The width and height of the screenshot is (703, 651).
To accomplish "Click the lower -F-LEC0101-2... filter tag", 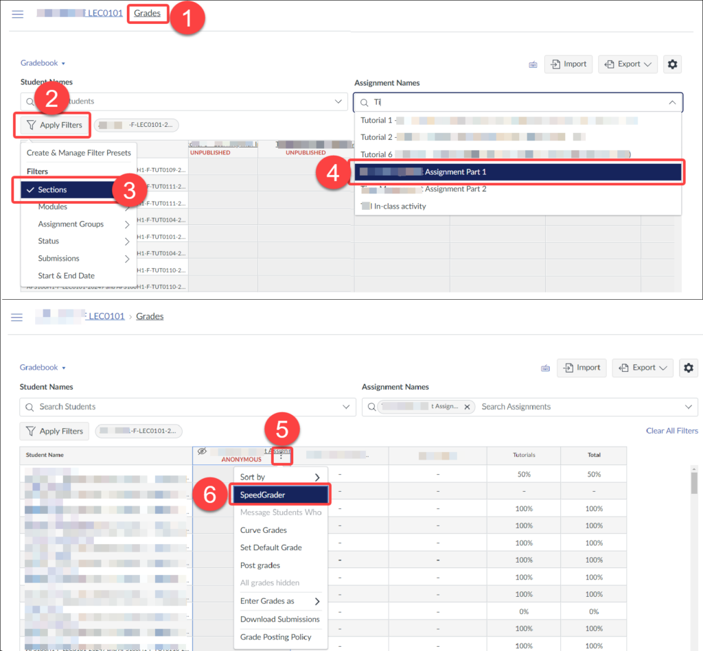I will [x=139, y=431].
